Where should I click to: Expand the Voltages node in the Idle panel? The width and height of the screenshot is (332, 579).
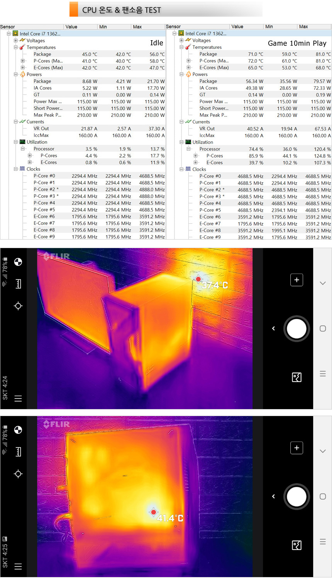click(x=16, y=40)
